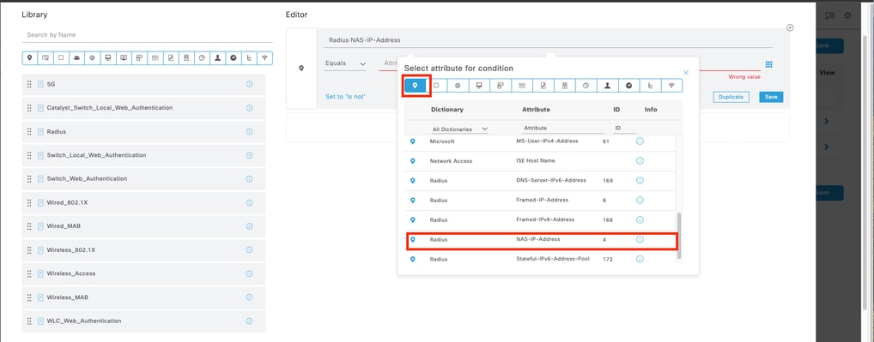Click the upper blue chevron behind the dialog

pyautogui.click(x=827, y=121)
